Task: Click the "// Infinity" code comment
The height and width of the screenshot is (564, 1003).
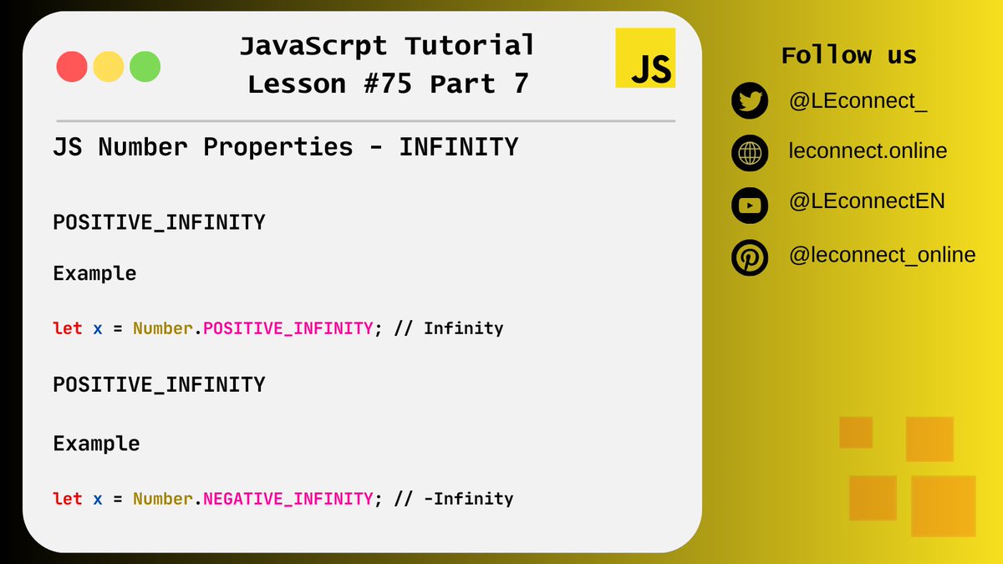Action: pyautogui.click(x=447, y=328)
